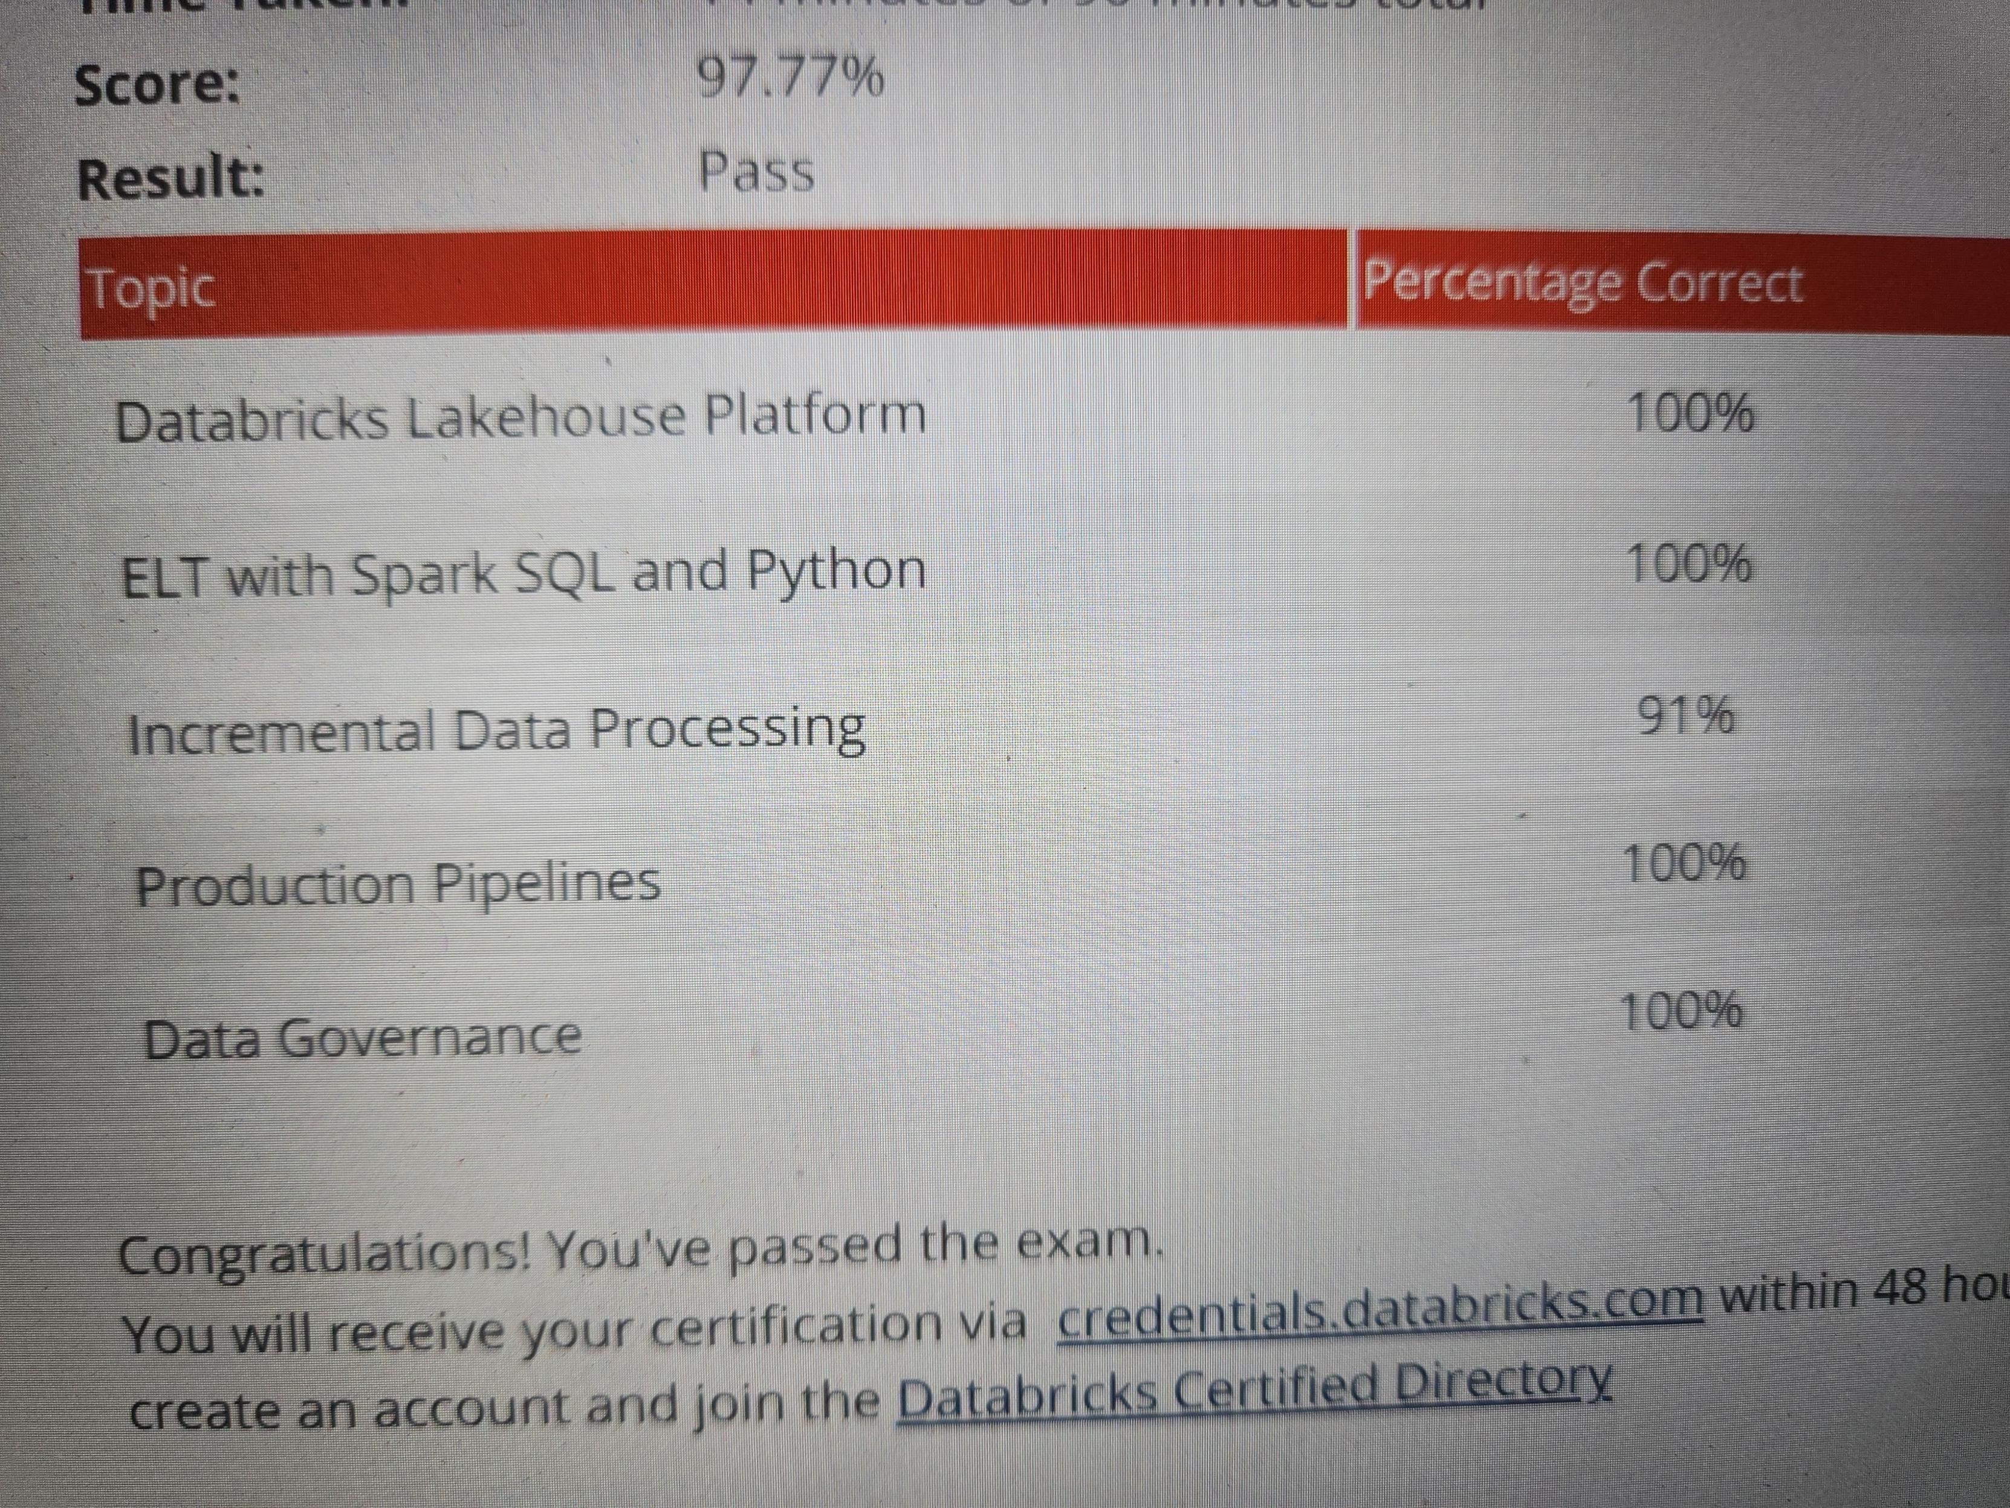
Task: Click the 100% value for ELT with Spark SQL
Action: pos(1689,564)
